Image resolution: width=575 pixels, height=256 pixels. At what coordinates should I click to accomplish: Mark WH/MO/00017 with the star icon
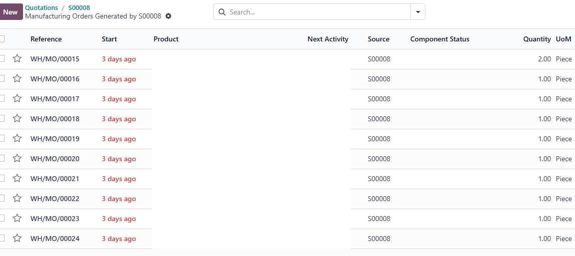pyautogui.click(x=17, y=98)
